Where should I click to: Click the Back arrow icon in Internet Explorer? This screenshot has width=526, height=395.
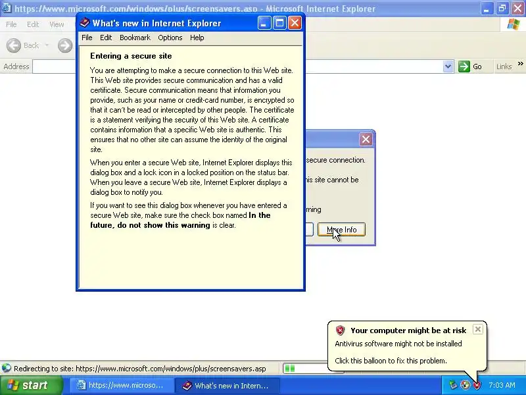[14, 45]
